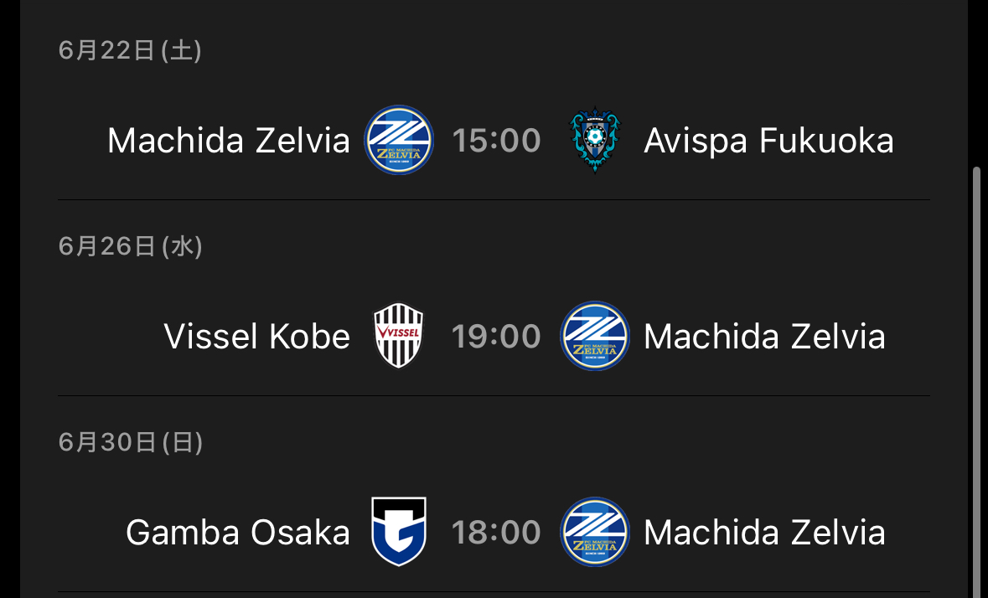The image size is (988, 598).
Task: Select the 15:00 kickoff time
Action: pos(497,141)
